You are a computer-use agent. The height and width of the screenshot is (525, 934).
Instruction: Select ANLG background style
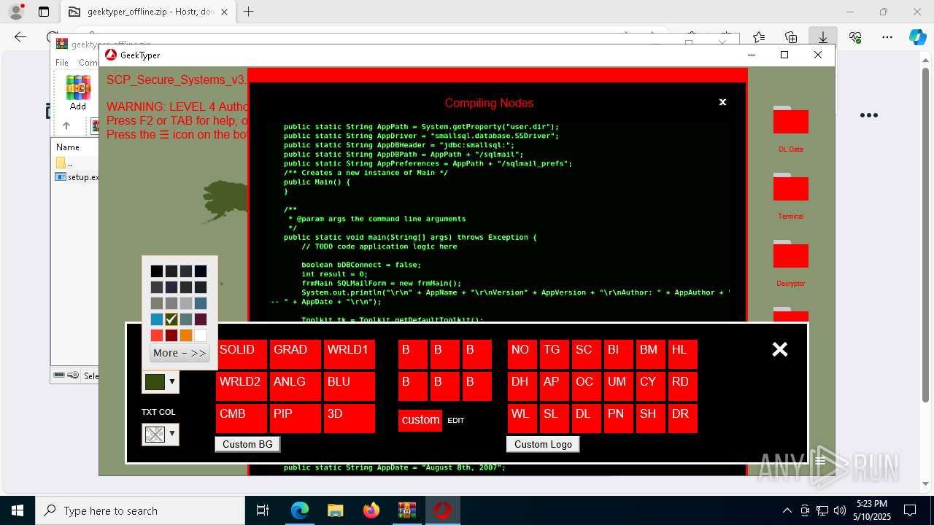tap(296, 386)
